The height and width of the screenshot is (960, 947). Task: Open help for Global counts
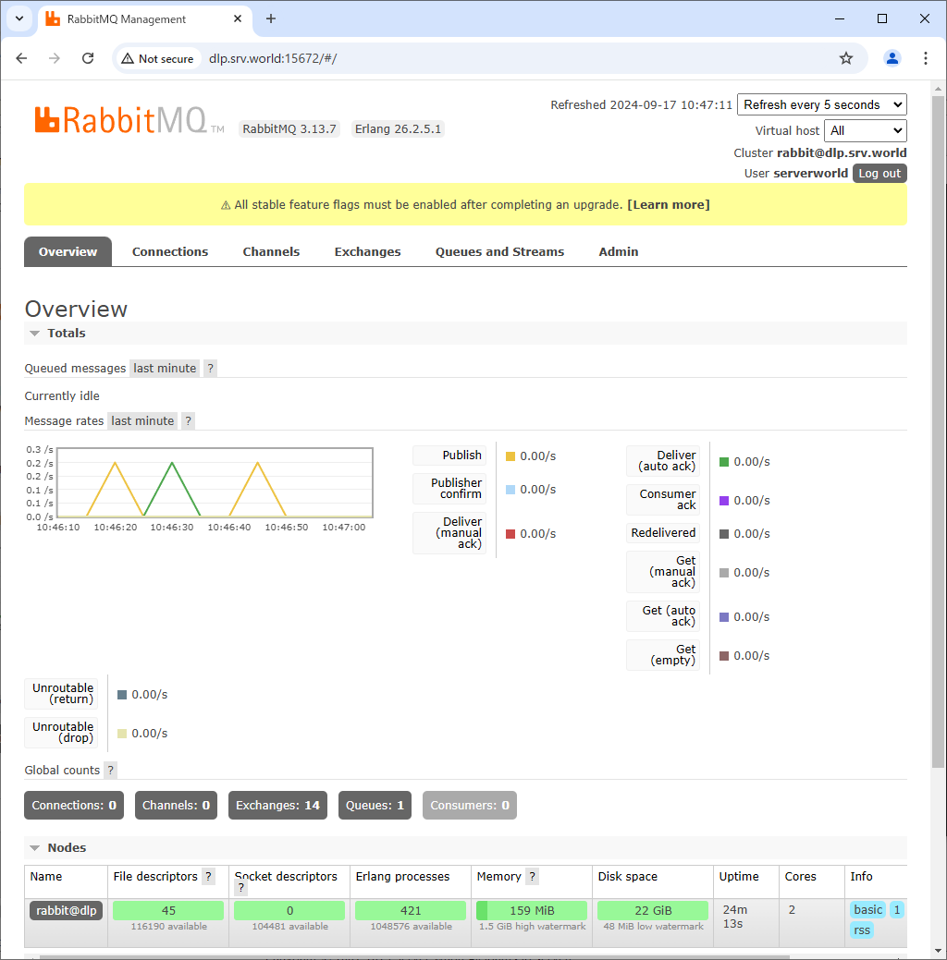[110, 771]
